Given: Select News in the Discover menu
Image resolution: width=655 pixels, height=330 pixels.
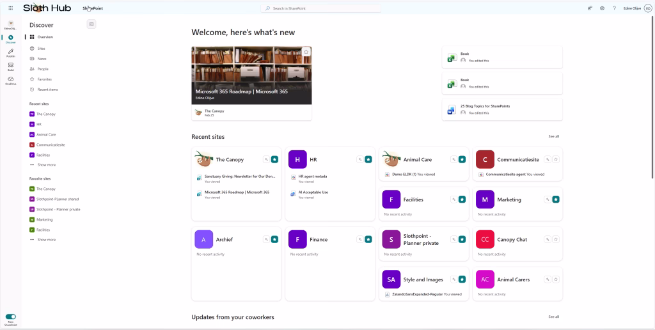Looking at the screenshot, I should click(42, 59).
